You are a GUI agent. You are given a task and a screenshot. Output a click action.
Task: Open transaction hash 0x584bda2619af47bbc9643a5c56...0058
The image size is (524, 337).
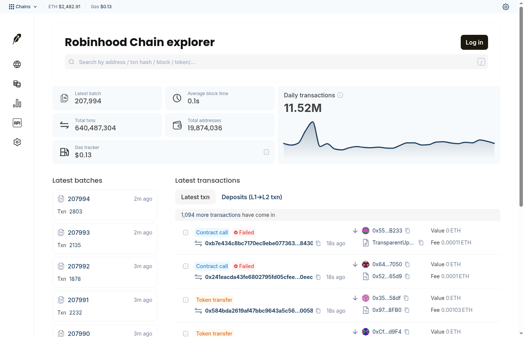(x=259, y=311)
